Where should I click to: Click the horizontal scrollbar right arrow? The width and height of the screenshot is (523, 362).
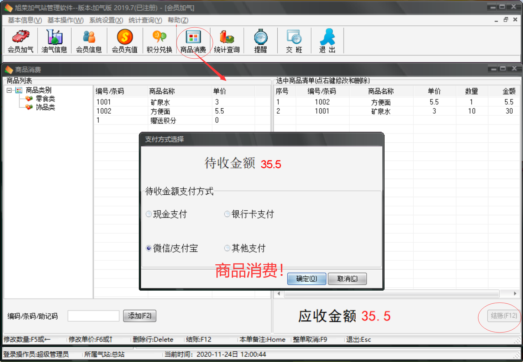[515, 293]
